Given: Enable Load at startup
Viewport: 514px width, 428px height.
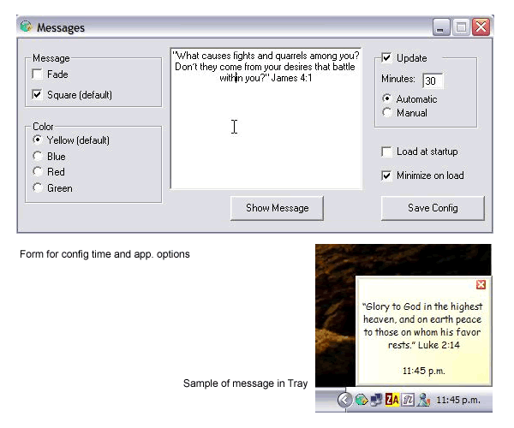Looking at the screenshot, I should [387, 152].
